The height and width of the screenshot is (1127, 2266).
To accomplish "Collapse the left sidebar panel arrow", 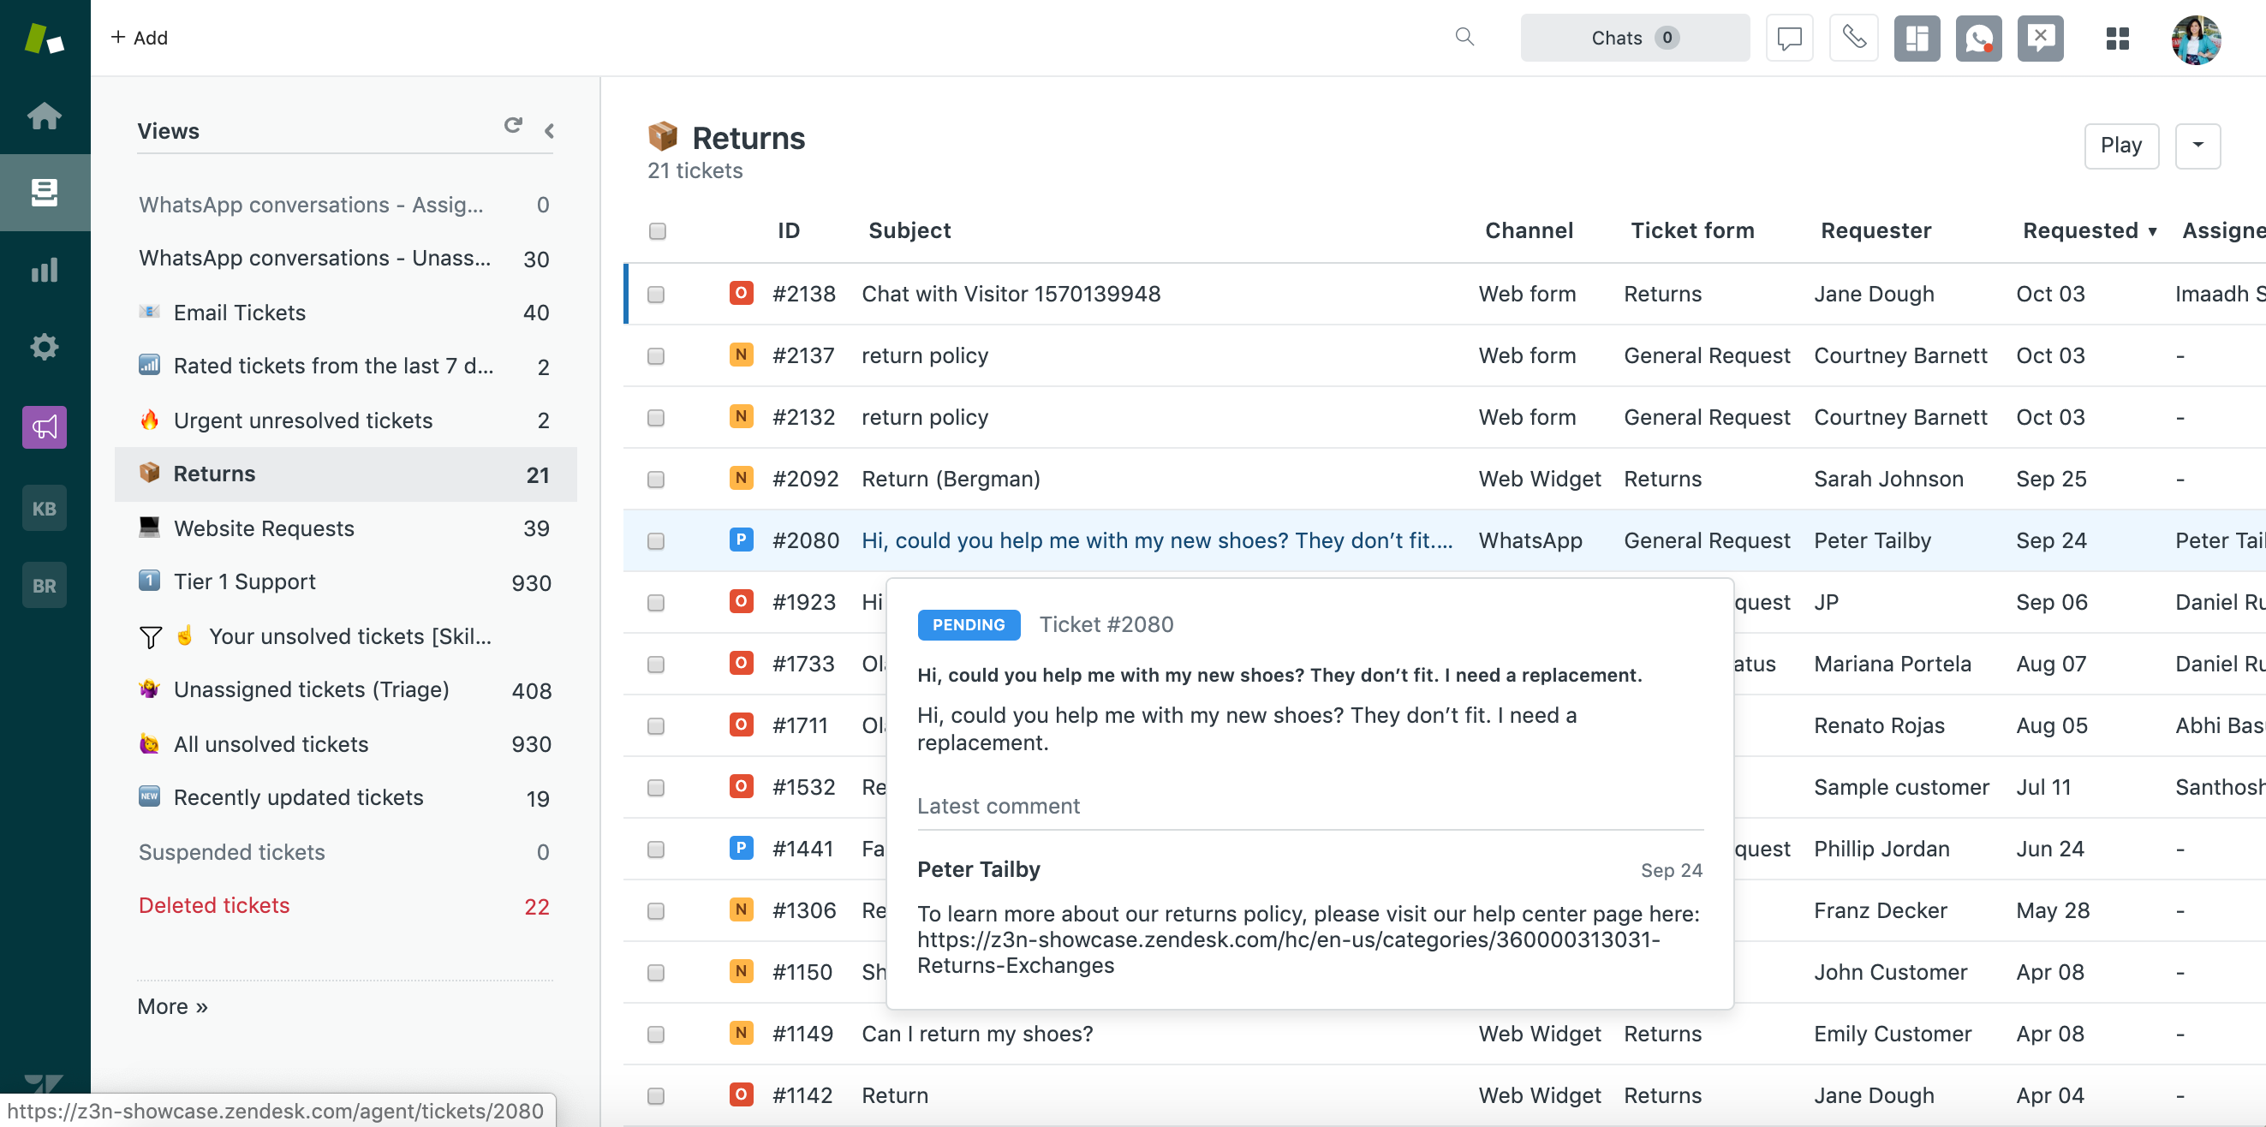I will [549, 132].
